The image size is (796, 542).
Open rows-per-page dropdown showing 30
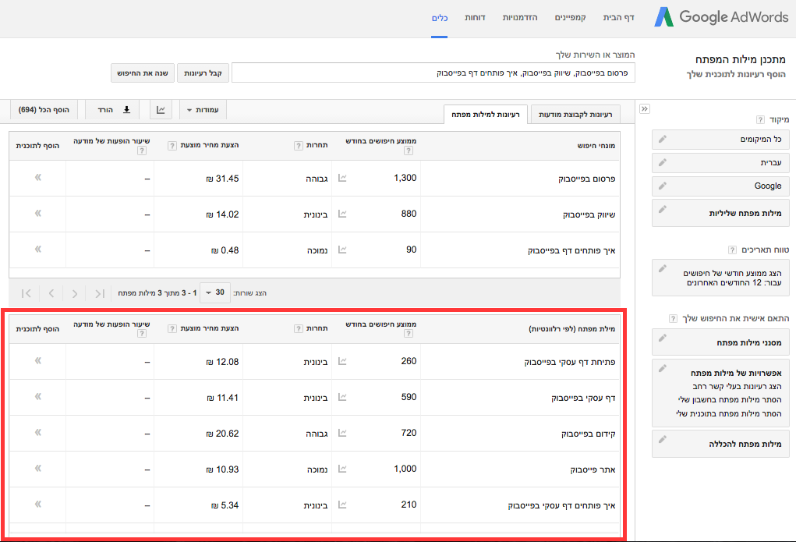coord(214,292)
